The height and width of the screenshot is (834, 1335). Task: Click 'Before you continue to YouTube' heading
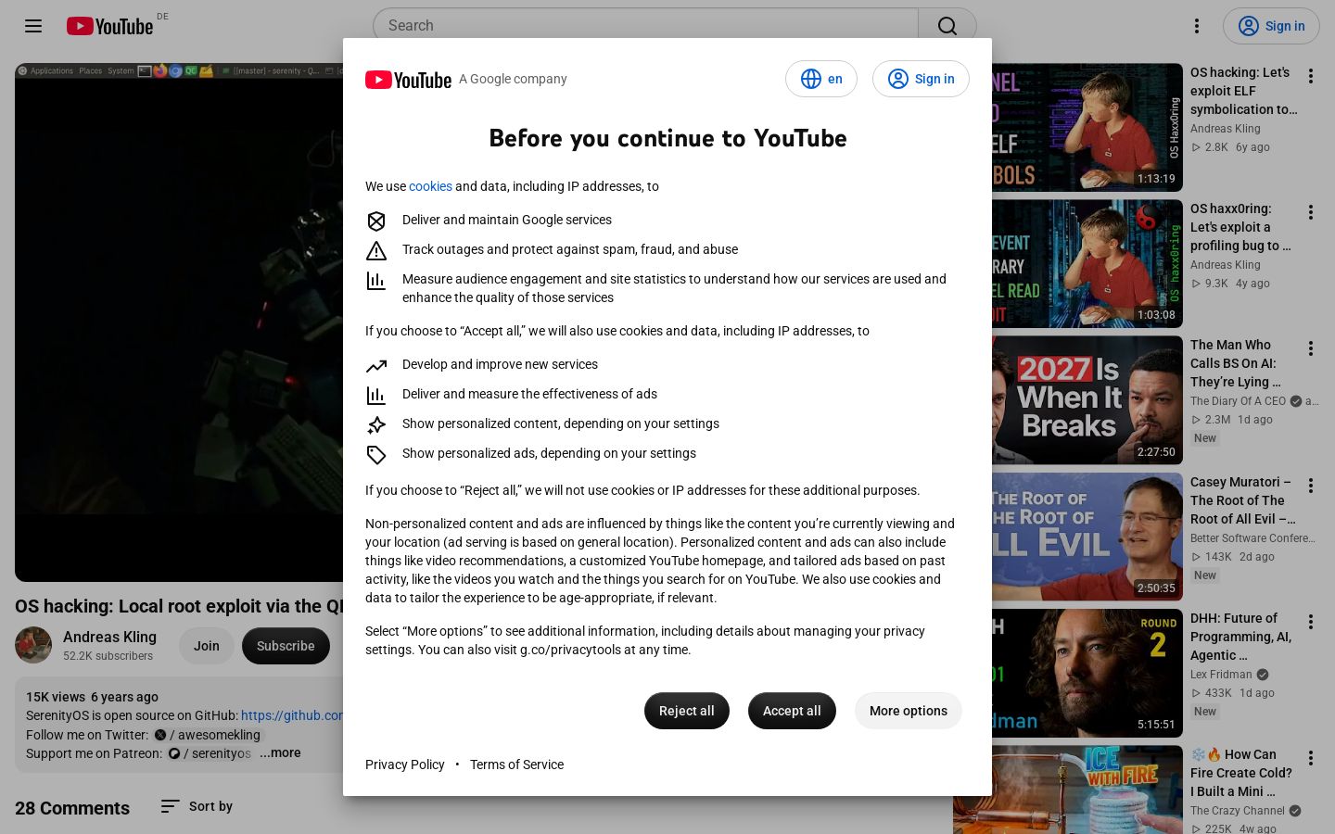[667, 138]
